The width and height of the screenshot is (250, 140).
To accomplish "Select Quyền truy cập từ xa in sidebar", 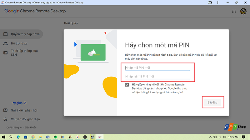I will pos(21,34).
